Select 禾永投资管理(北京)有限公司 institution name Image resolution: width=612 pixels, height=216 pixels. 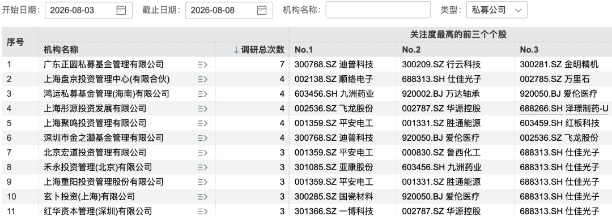point(97,167)
